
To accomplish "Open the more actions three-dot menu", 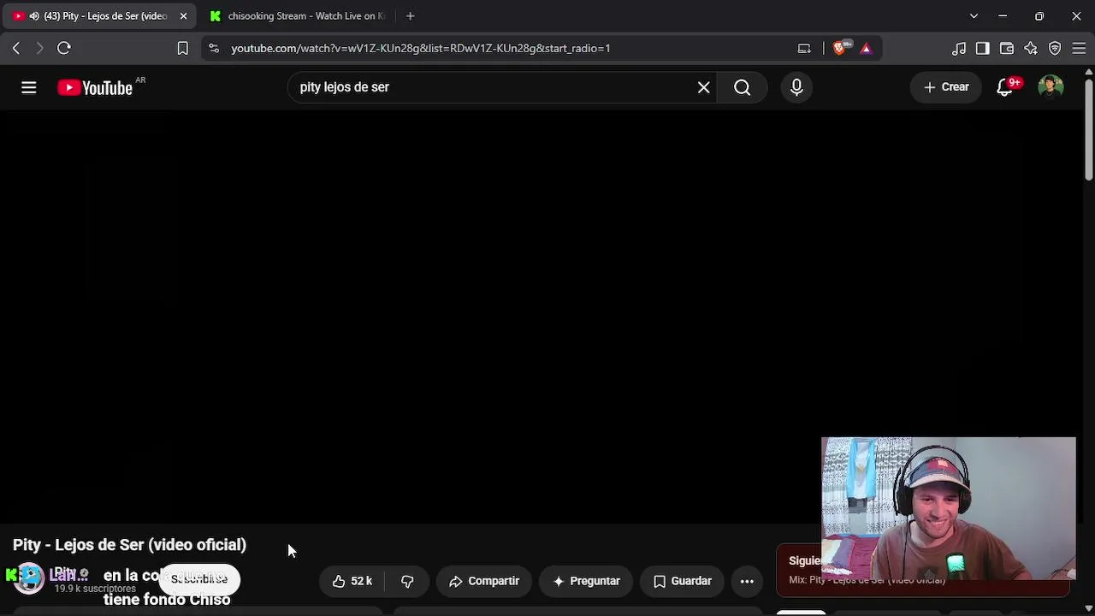I will click(747, 581).
